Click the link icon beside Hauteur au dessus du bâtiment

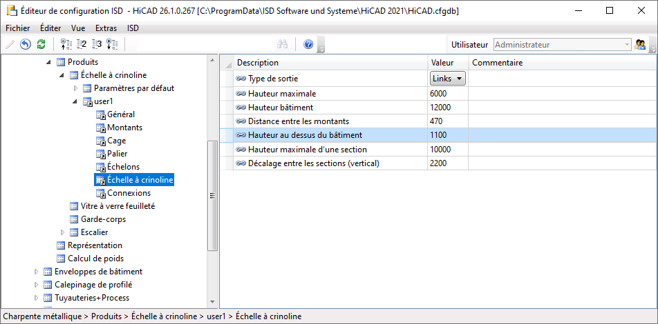(x=241, y=135)
